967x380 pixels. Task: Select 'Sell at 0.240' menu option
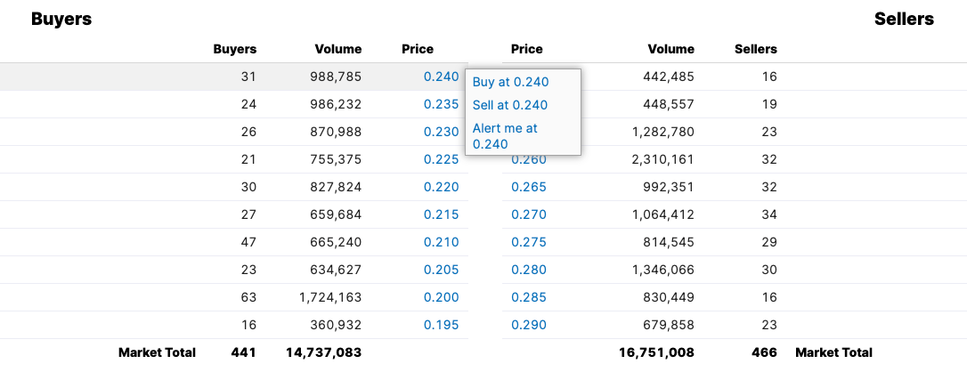tap(510, 105)
